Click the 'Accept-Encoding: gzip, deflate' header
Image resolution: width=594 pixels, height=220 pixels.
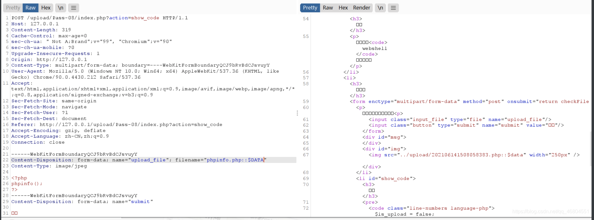[x=59, y=131]
